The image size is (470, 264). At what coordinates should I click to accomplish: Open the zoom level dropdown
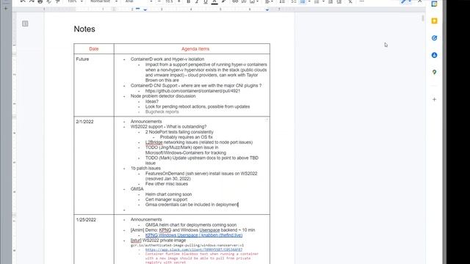tap(75, 1)
